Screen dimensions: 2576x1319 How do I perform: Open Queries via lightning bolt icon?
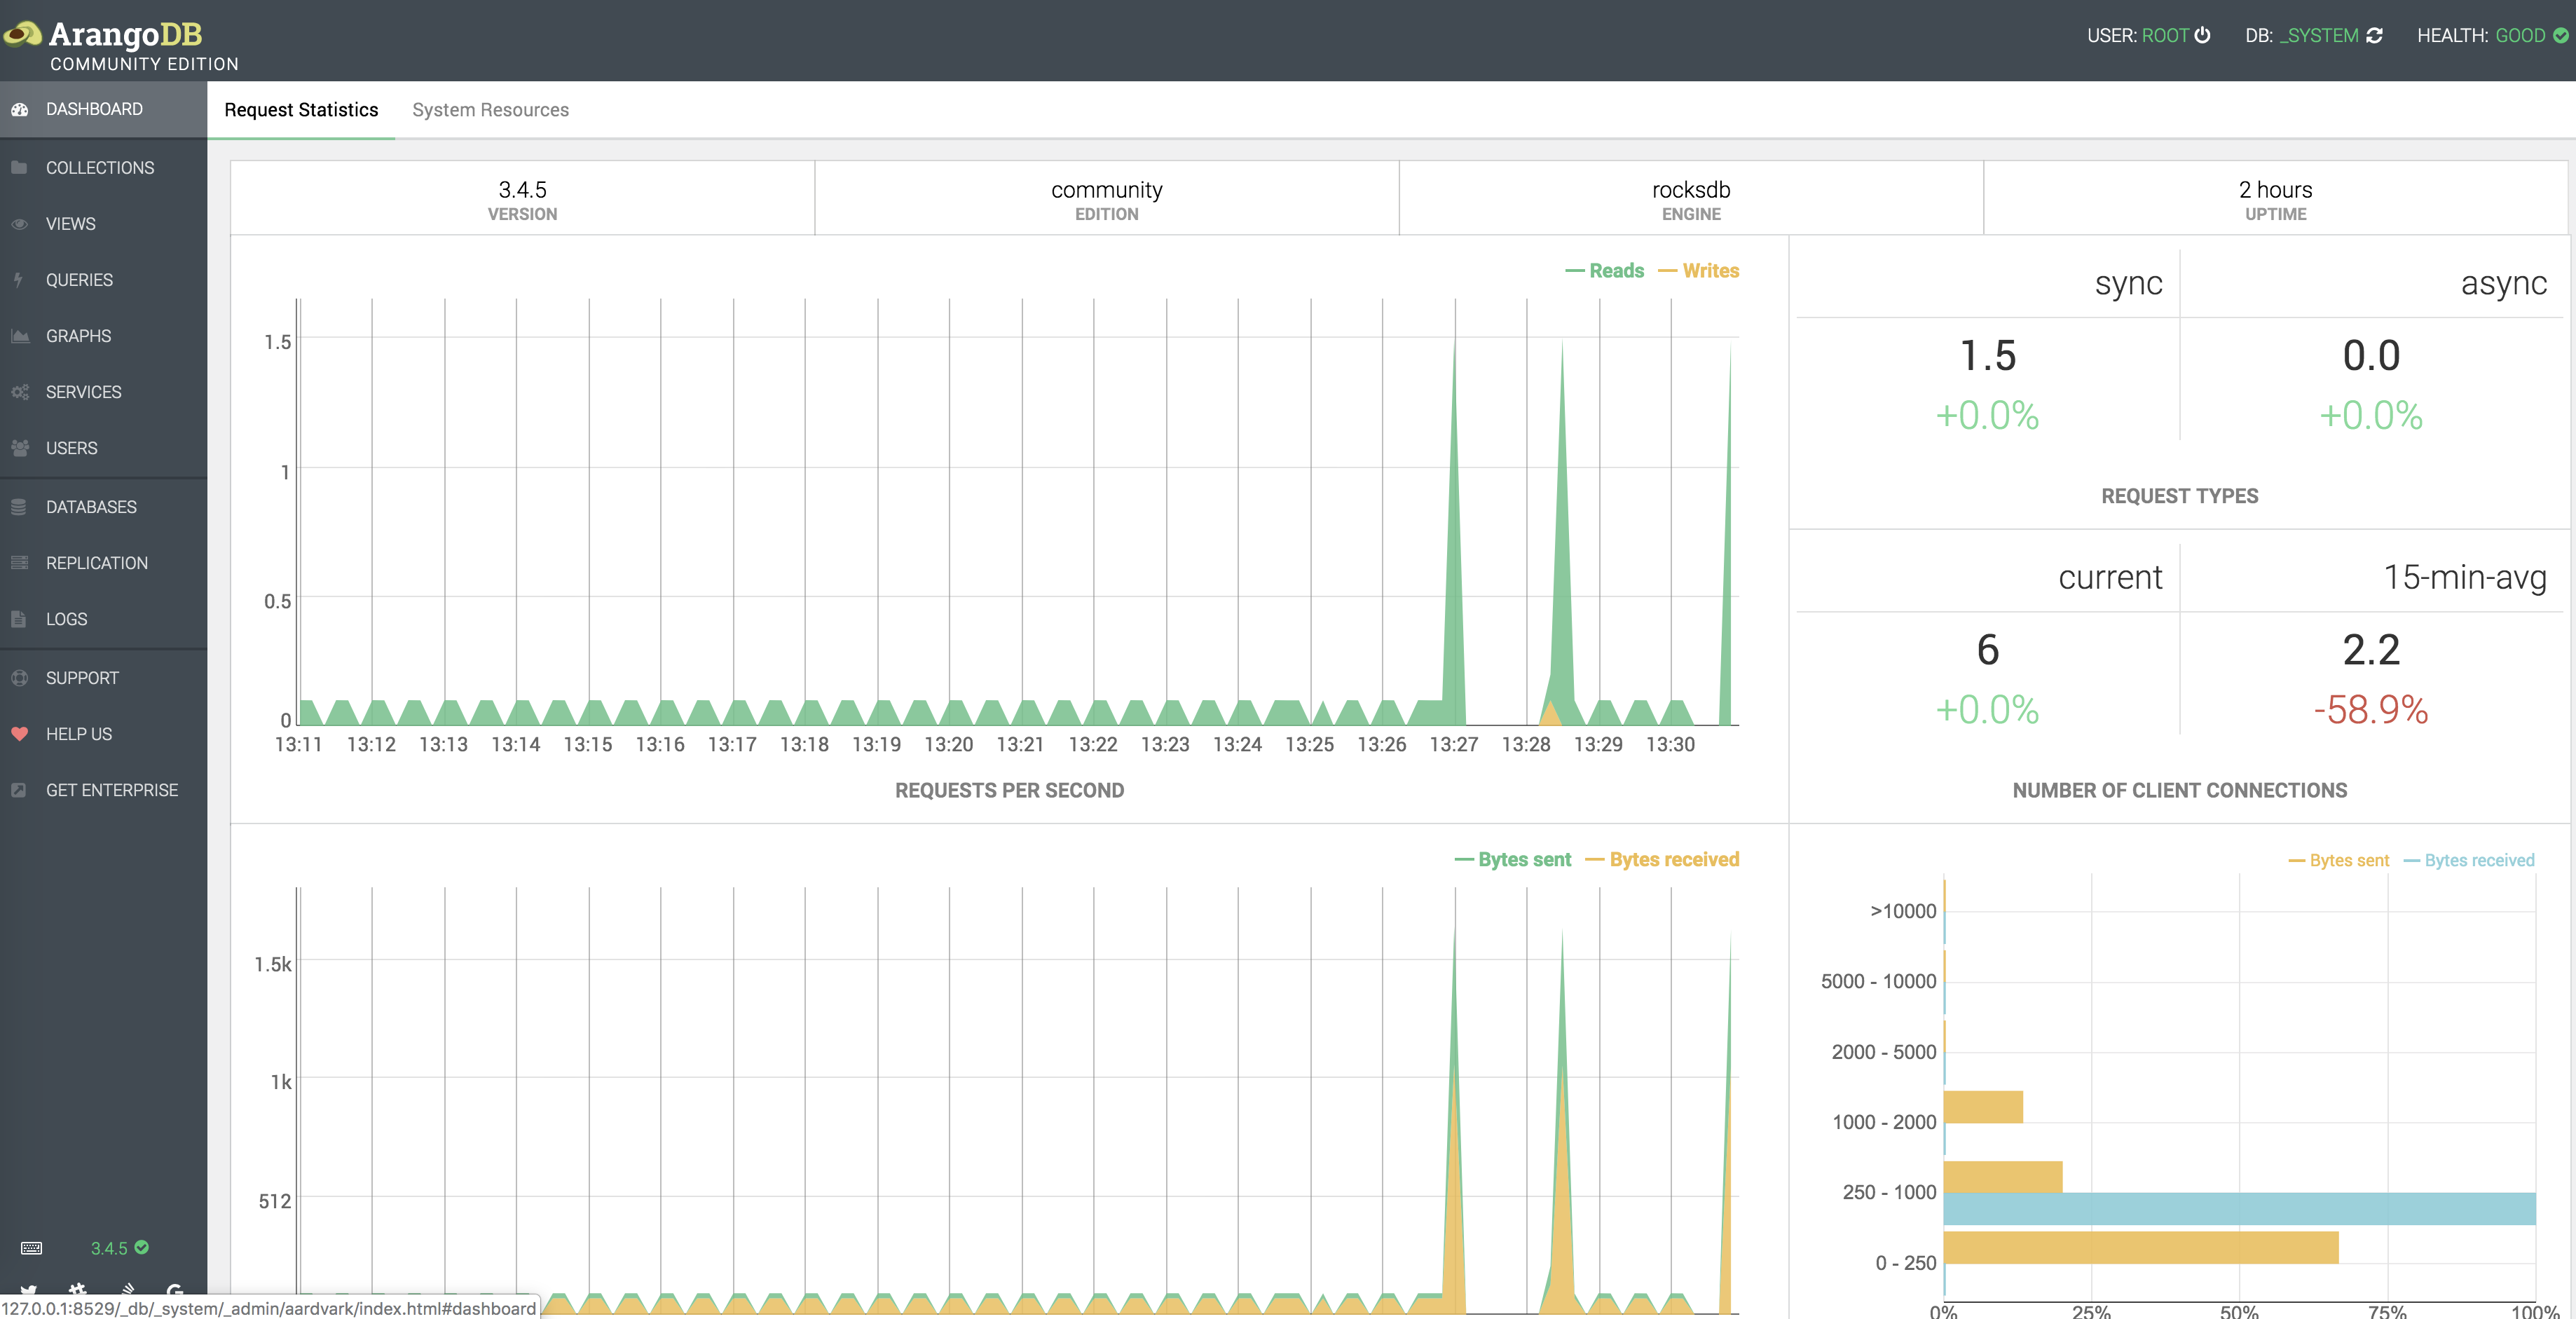point(19,280)
